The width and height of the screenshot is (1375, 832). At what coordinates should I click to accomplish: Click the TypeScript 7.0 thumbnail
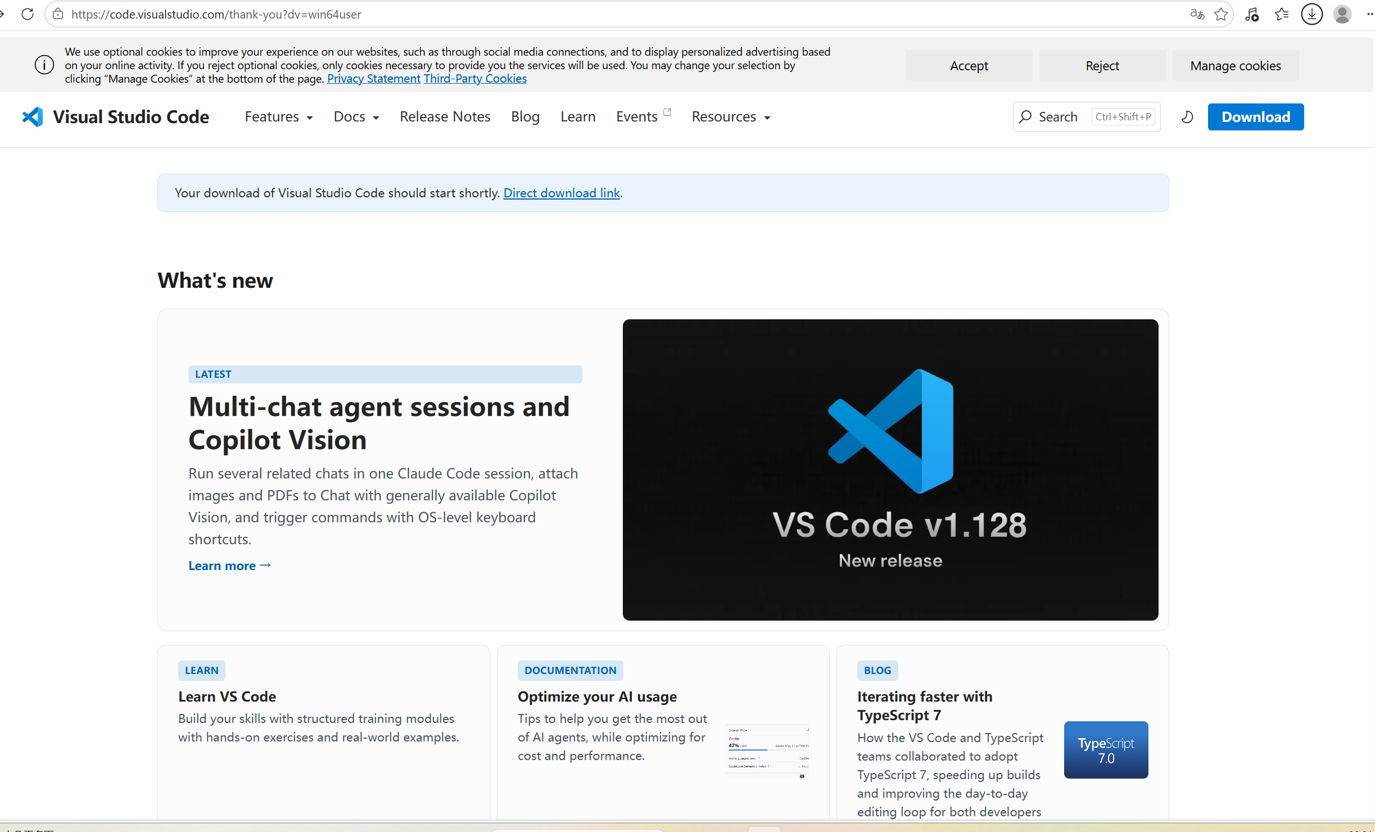click(1106, 750)
